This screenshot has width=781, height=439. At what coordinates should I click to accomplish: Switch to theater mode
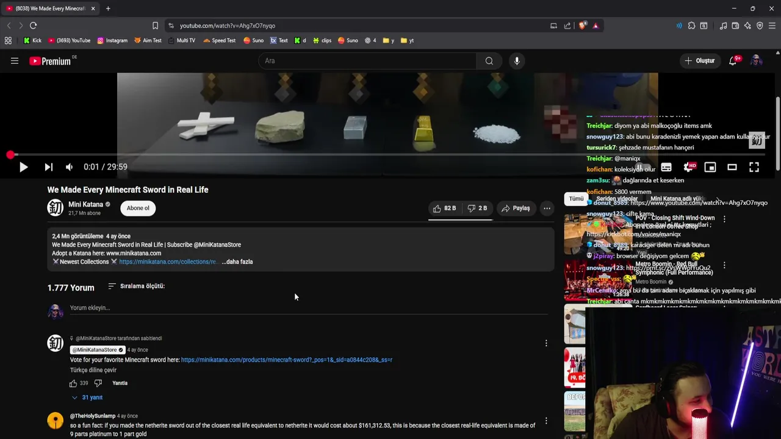click(732, 167)
